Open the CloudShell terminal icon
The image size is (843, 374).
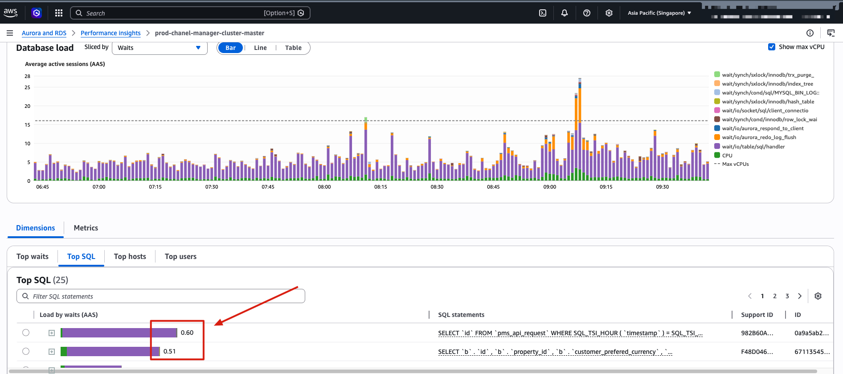pyautogui.click(x=543, y=13)
